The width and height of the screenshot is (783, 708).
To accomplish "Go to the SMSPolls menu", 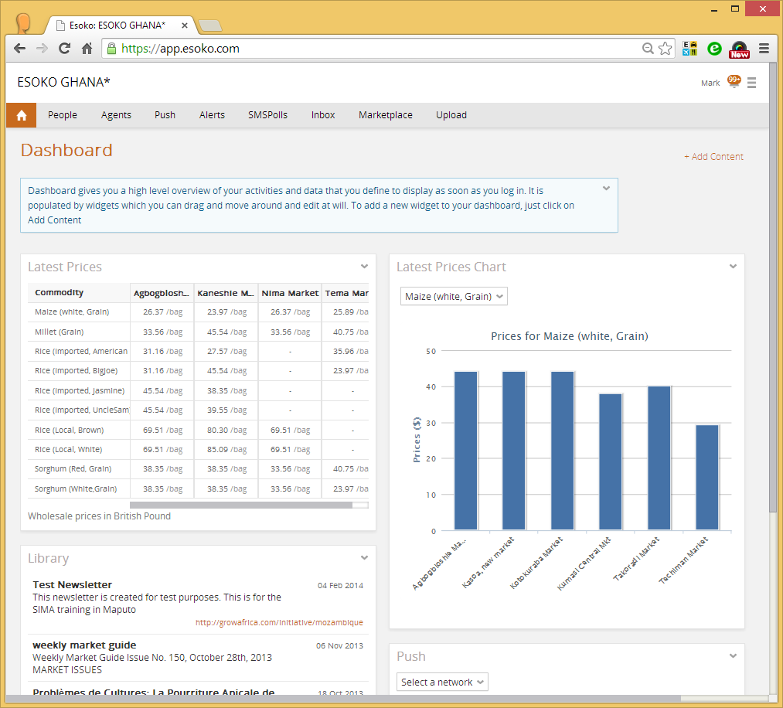I will (267, 115).
